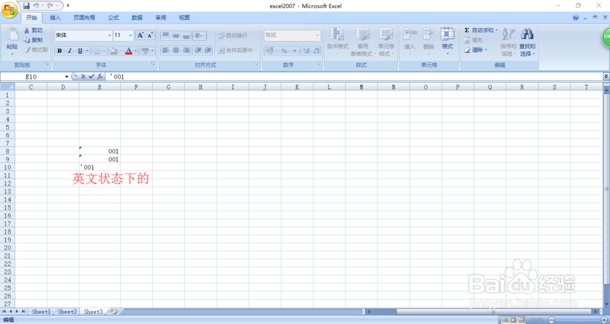This screenshot has height=324, width=610.
Task: Switch to the Page Layout (页面布局) tab
Action: 84,18
